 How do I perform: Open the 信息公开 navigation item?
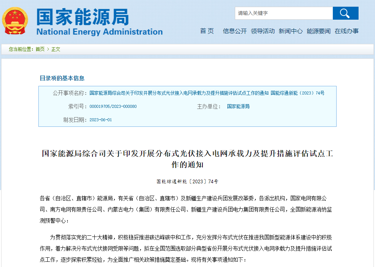[234, 31]
